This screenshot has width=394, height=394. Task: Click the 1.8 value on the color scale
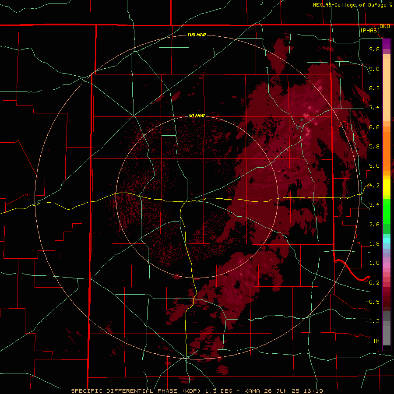tap(374, 244)
